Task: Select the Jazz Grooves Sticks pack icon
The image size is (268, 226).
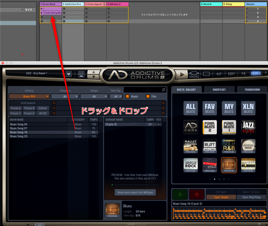Action: tap(248, 127)
